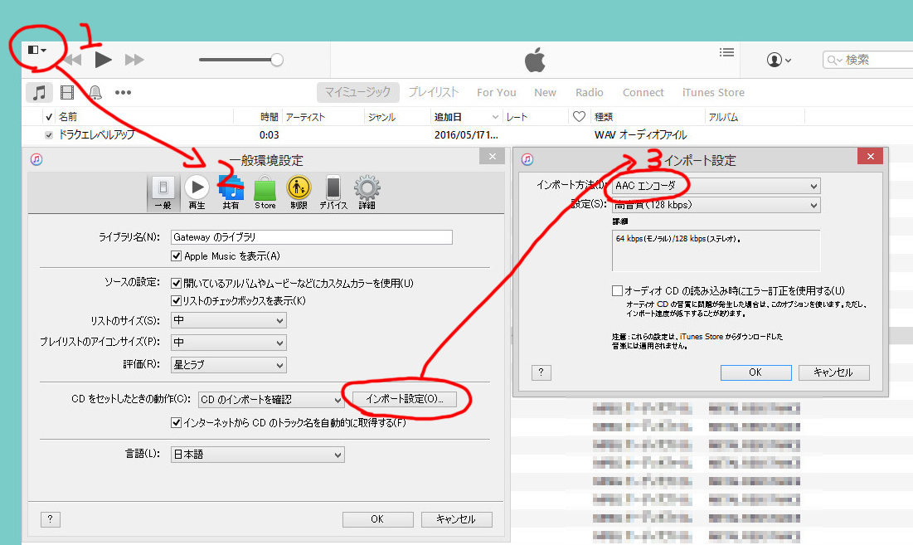913x545 pixels.
Task: Select the デバイス devices preferences icon
Action: point(333,192)
